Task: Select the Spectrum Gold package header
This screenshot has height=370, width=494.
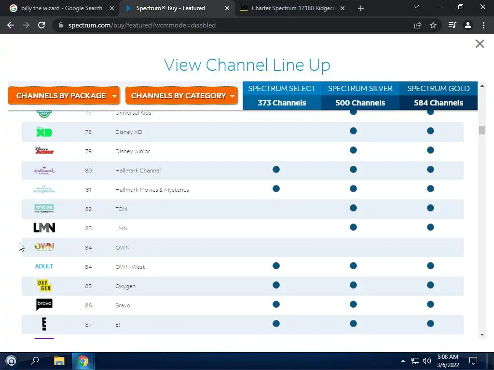Action: pos(439,96)
